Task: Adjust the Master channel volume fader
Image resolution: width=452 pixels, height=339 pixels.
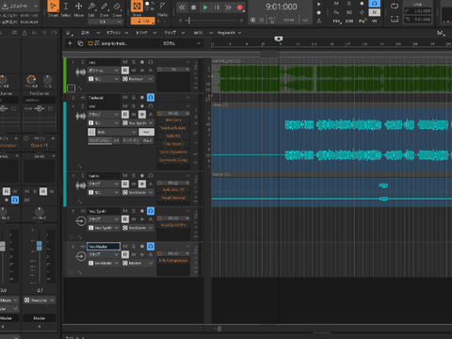Action: coord(40,246)
